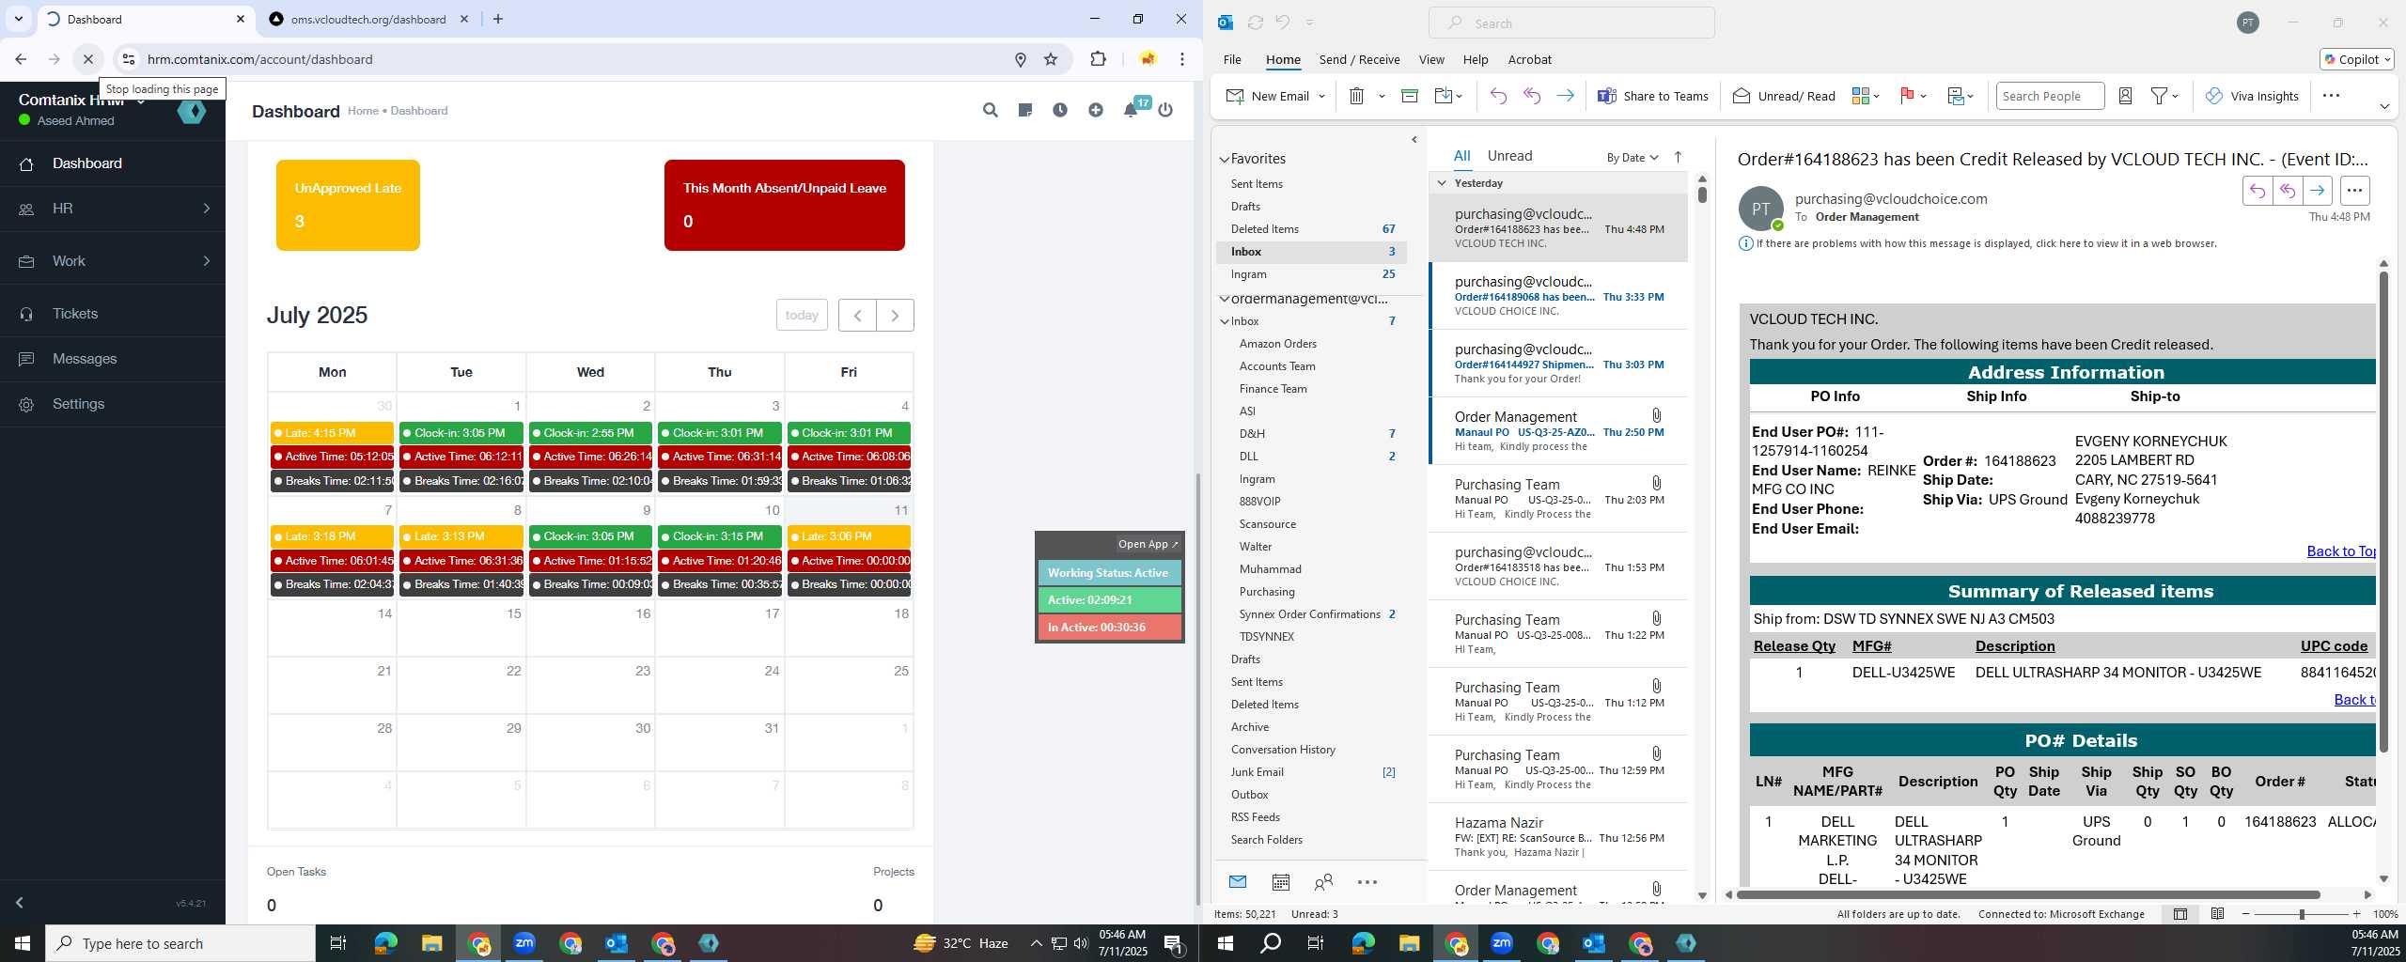
Task: Open Zoom from the left taskbar
Action: 524,943
